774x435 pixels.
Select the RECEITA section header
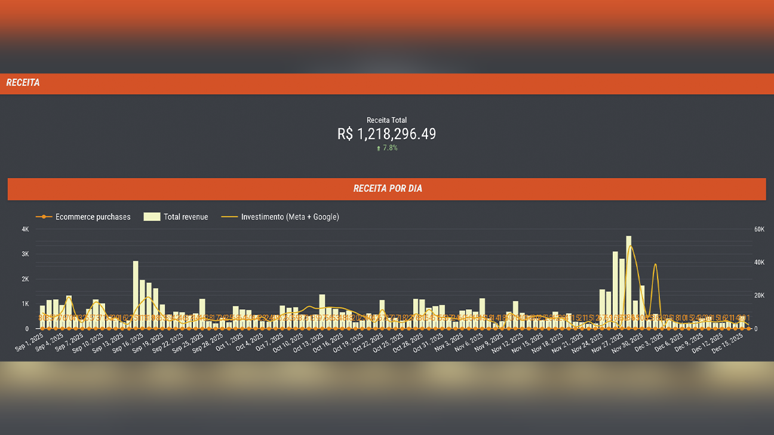coord(23,83)
